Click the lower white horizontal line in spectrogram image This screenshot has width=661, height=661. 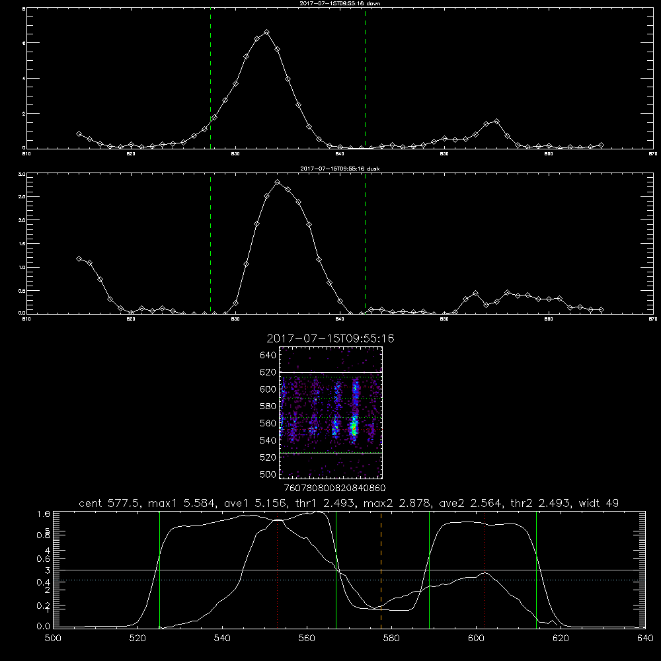click(331, 453)
